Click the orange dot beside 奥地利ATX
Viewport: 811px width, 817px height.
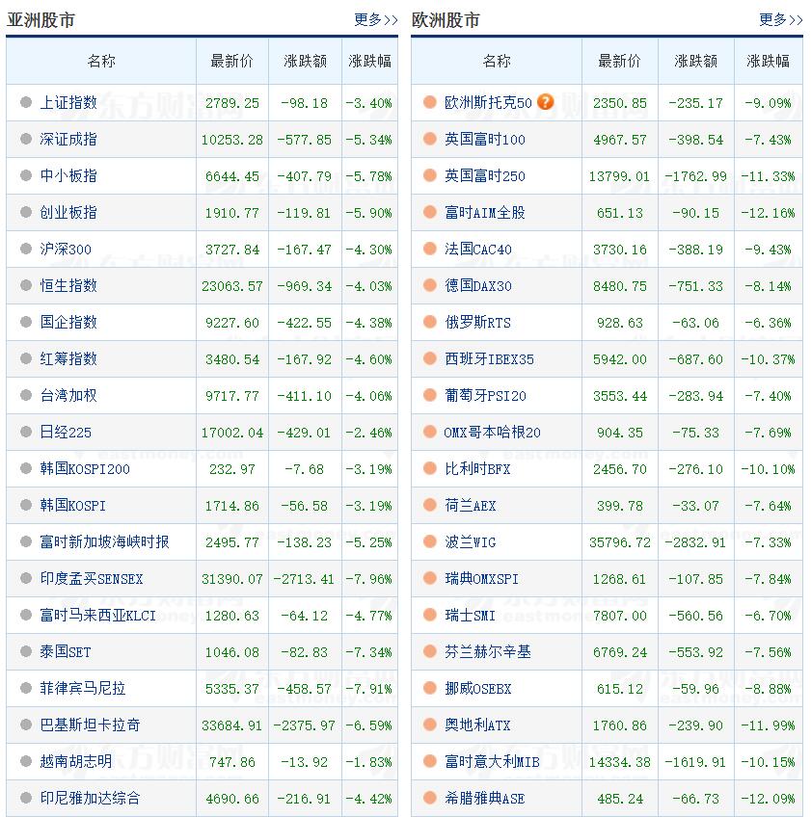click(x=430, y=725)
